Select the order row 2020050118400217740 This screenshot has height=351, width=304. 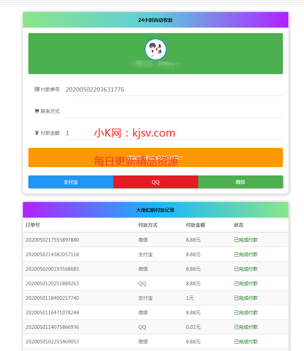point(109,298)
